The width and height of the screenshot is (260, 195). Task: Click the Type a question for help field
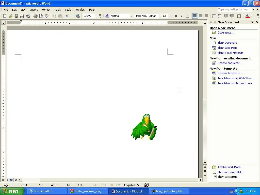(x=235, y=10)
